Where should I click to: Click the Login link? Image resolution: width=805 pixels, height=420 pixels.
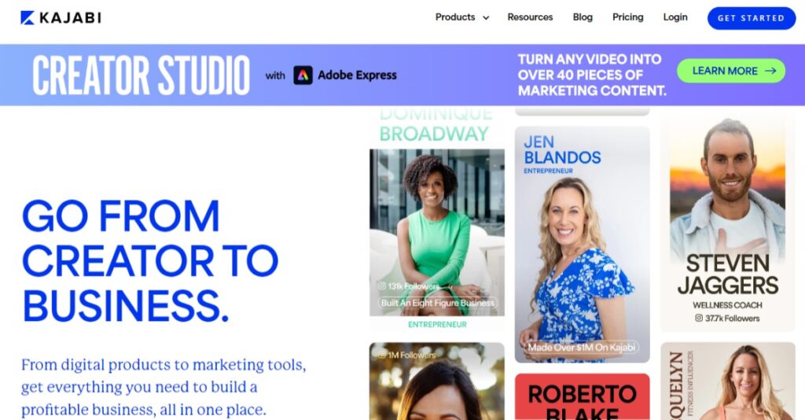(675, 17)
